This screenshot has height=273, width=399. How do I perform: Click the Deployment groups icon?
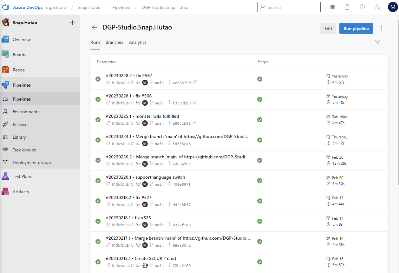[x=5, y=163]
